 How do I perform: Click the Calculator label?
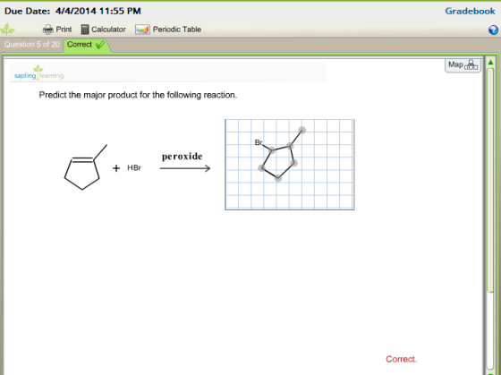[x=108, y=30]
